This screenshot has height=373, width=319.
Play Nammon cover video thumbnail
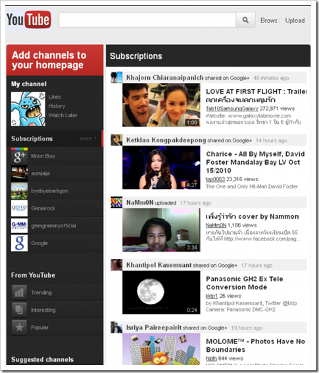point(161,230)
